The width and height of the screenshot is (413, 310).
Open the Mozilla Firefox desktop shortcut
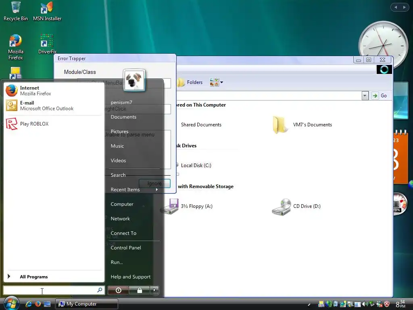click(x=16, y=48)
